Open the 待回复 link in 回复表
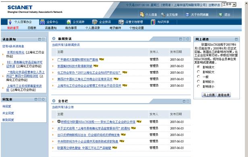The height and width of the screenshot is (157, 248). tap(6, 107)
